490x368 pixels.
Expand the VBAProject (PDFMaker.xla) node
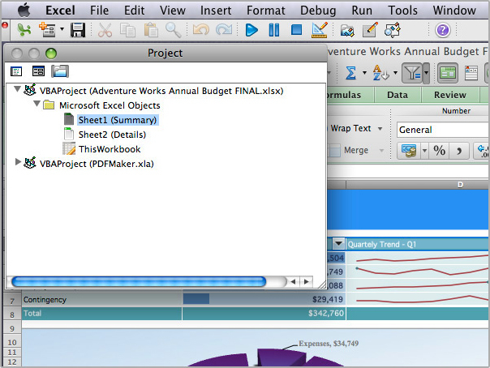19,164
